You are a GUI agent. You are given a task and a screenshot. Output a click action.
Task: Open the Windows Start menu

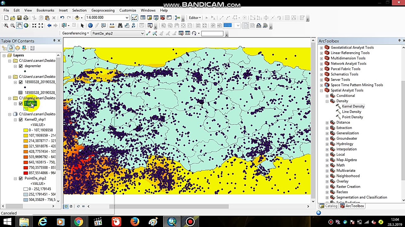(x=7, y=222)
